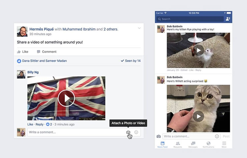Click the Comment speech bubble button

[47, 52]
